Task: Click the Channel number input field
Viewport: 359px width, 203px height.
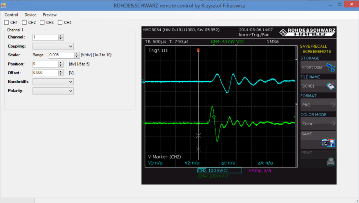Action: [x=45, y=37]
